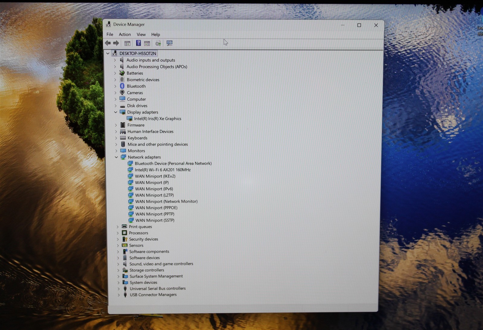Click the Disk drives icon
The height and width of the screenshot is (330, 483).
122,106
